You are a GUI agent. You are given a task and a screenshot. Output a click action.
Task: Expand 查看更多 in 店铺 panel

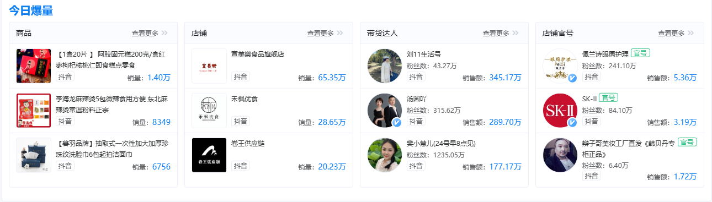click(325, 33)
